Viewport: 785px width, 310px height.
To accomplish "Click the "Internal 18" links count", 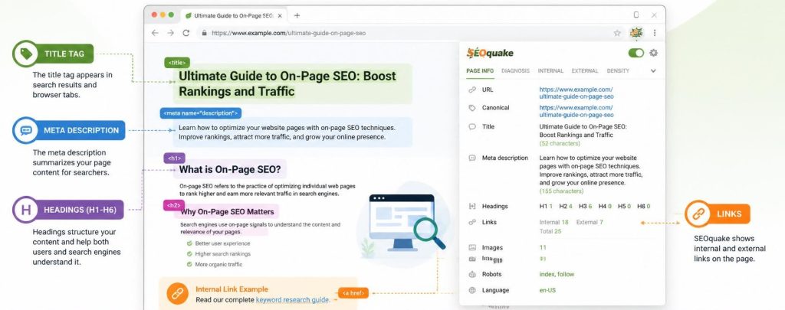I will pyautogui.click(x=553, y=222).
